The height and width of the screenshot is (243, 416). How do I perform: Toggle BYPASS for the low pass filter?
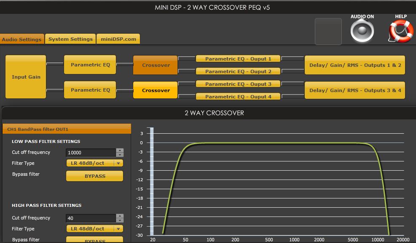tap(94, 176)
